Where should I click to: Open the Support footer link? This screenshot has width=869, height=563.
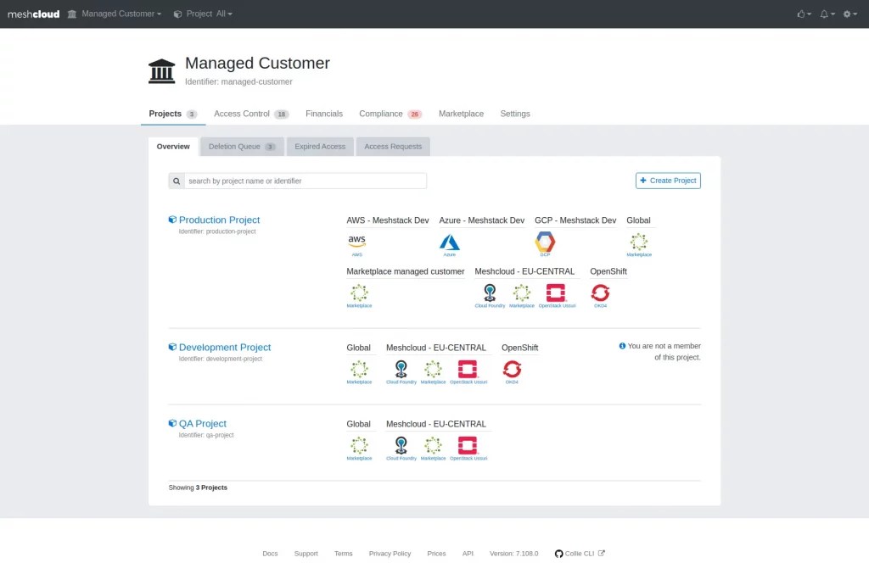pos(306,554)
